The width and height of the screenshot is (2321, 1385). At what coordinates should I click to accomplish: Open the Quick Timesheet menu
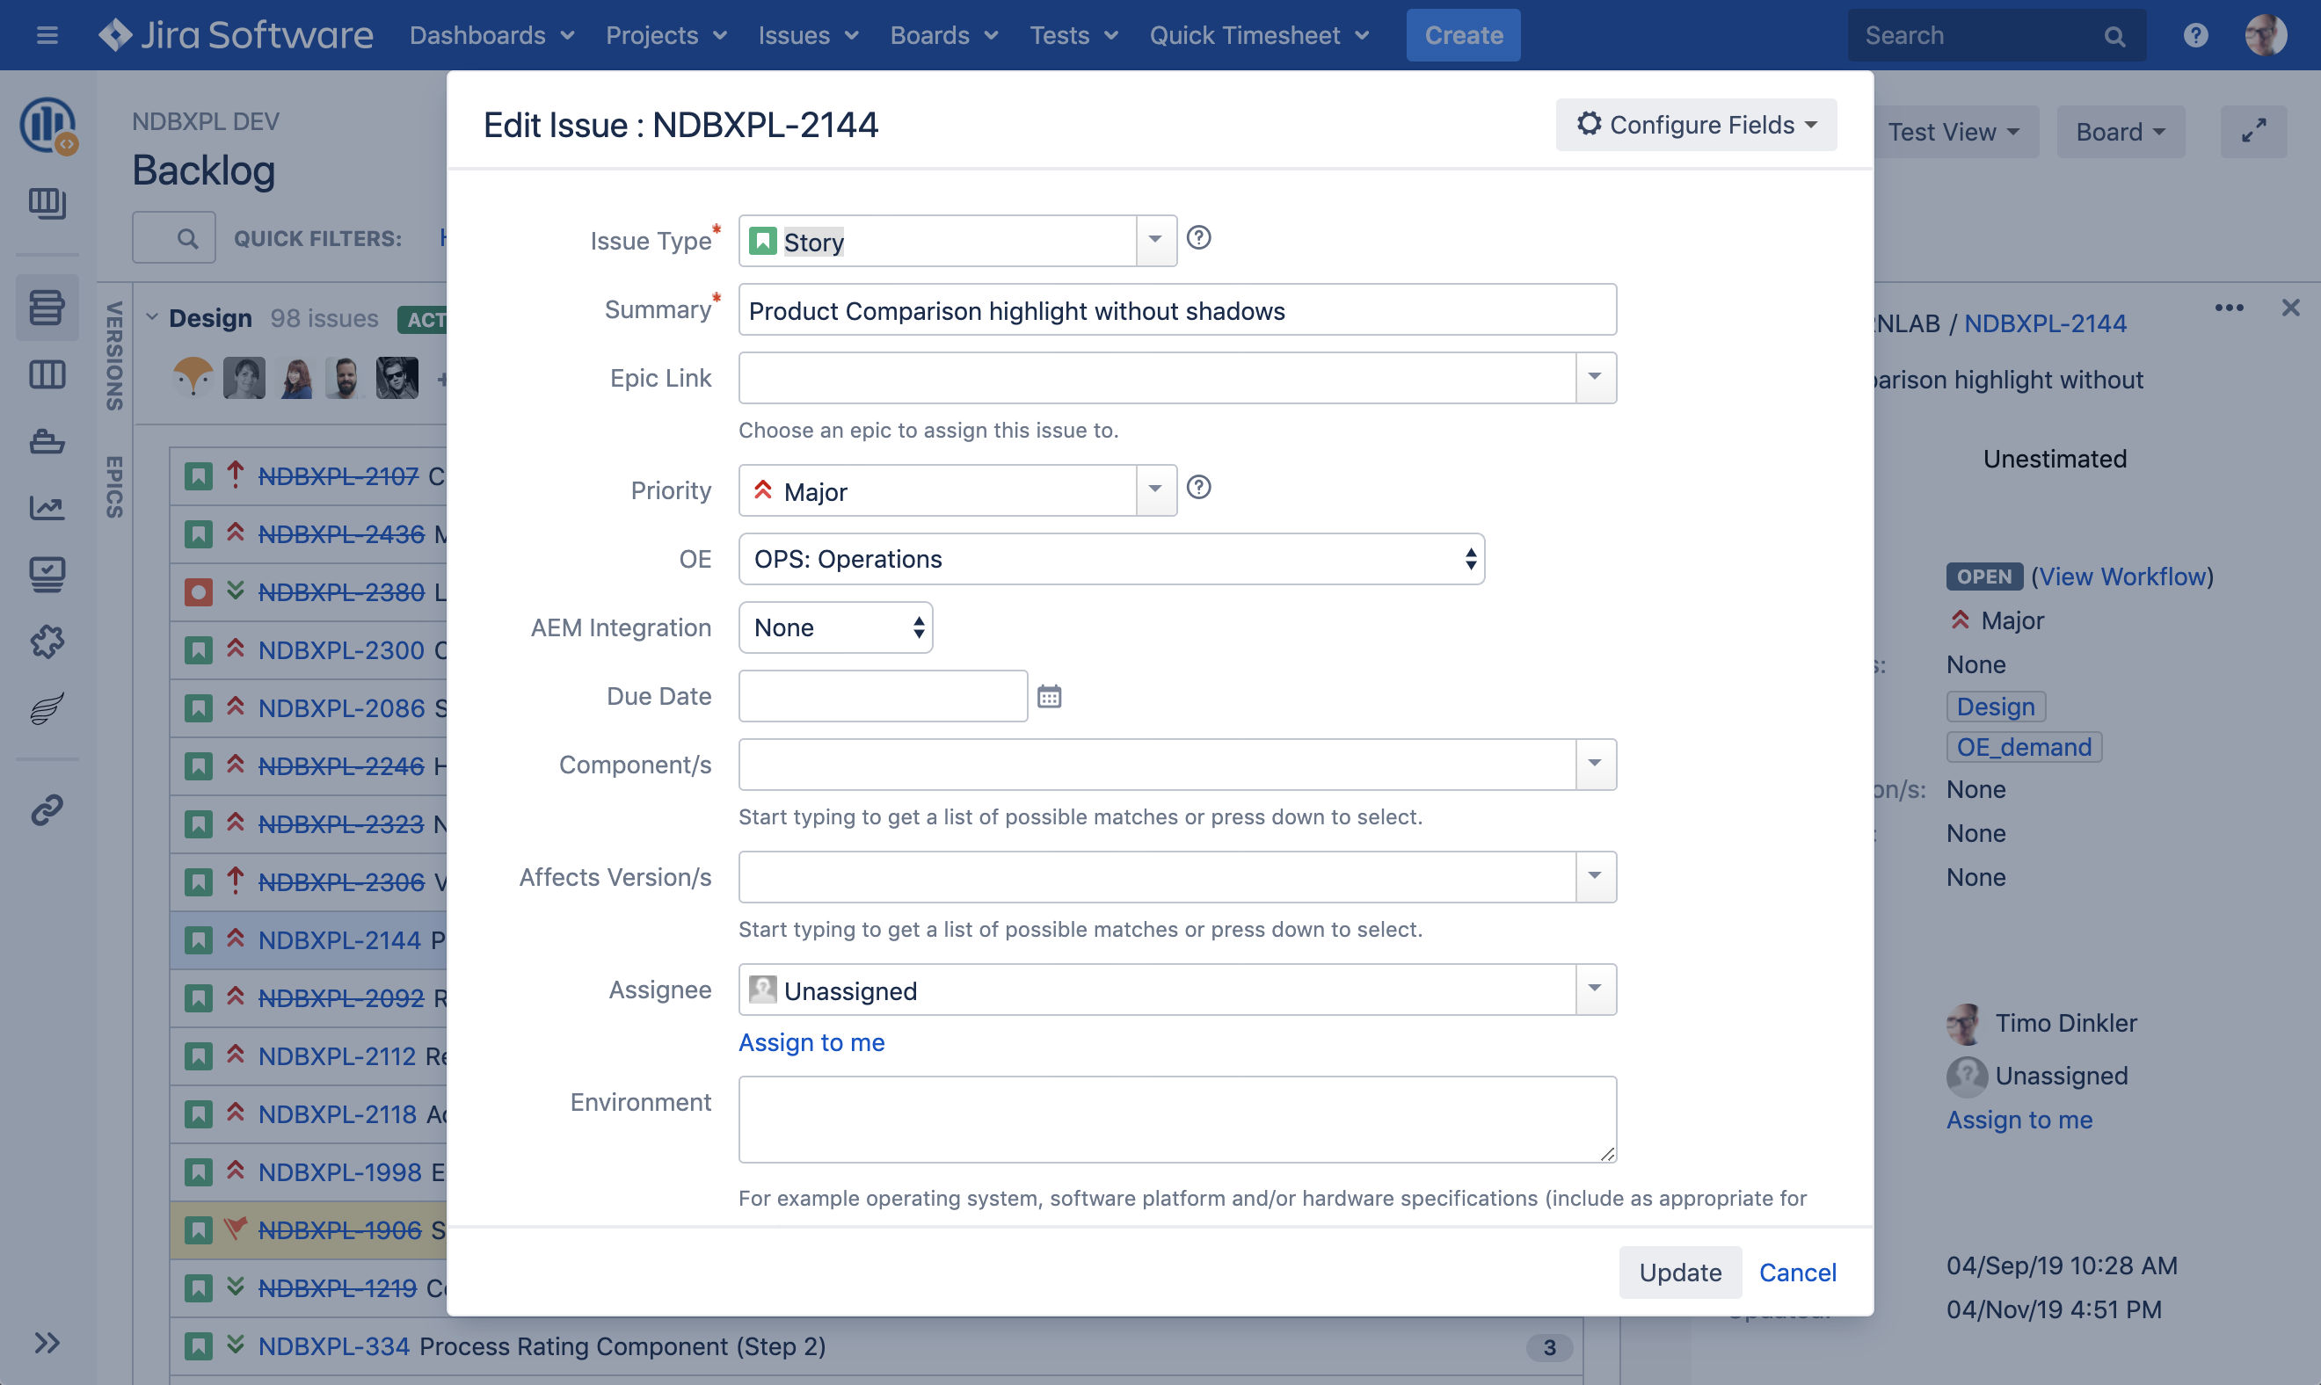tap(1259, 35)
